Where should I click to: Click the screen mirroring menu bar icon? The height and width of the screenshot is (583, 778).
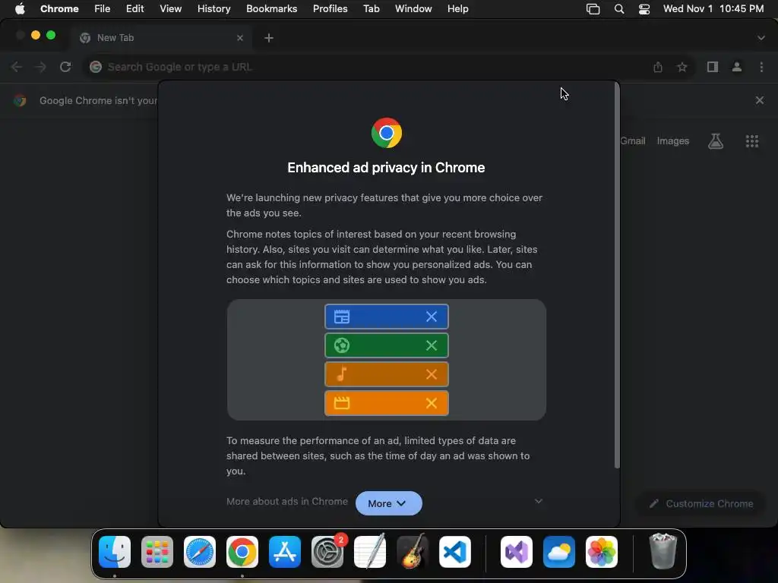(x=593, y=9)
